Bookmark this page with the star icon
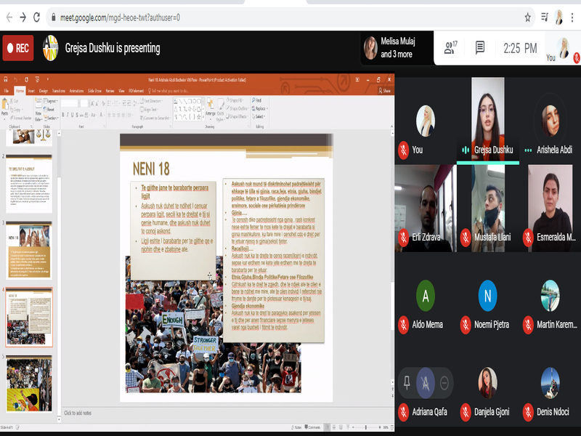The height and width of the screenshot is (436, 581). pos(528,17)
